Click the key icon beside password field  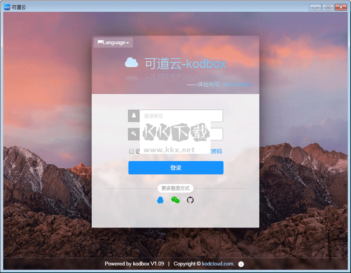pyautogui.click(x=133, y=134)
